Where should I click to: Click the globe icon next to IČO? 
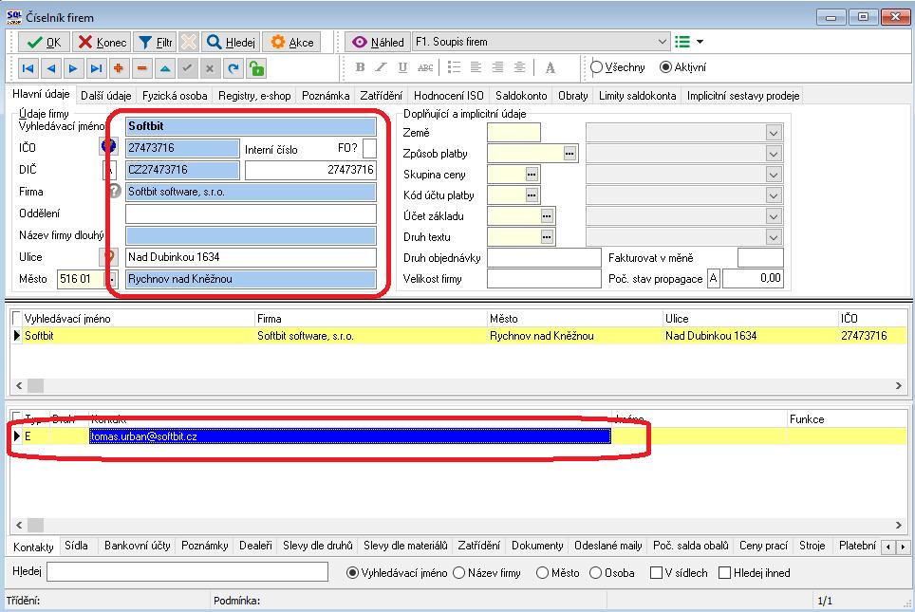108,146
